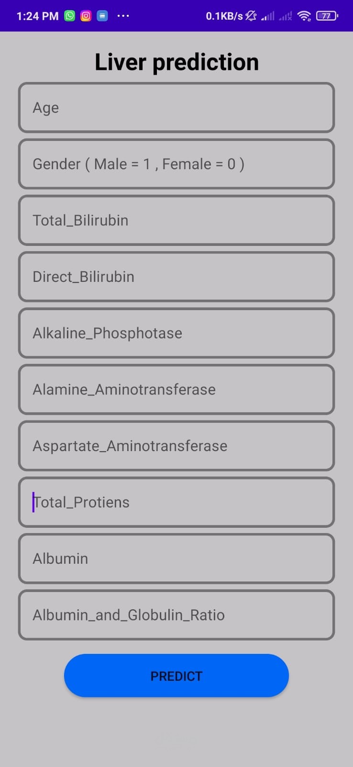The image size is (353, 767).
Task: Tap the Albumin input box
Action: pos(176,559)
